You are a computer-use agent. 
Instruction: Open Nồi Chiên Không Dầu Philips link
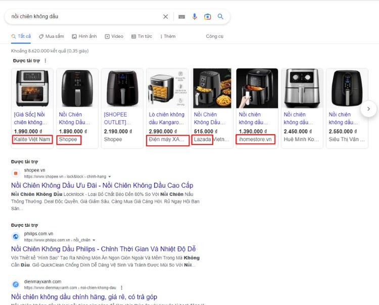104,249
